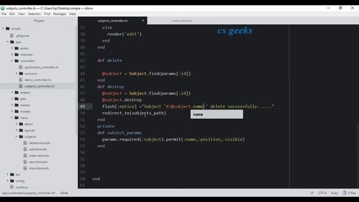Switch to index.html.erb tab

click(x=182, y=21)
